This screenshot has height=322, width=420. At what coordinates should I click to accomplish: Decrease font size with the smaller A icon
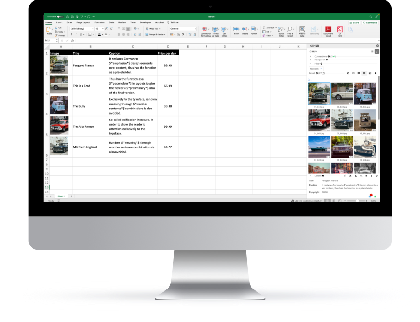tap(111, 29)
